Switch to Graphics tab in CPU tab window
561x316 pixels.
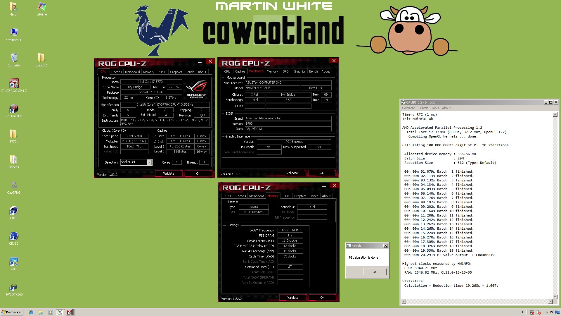(x=176, y=72)
